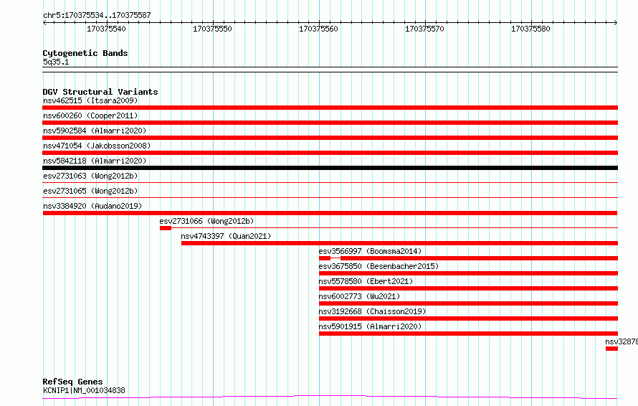
Task: Click the red bar under nsv5901915
Action: click(468, 334)
